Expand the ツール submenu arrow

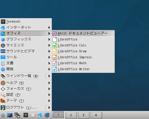[49, 57]
